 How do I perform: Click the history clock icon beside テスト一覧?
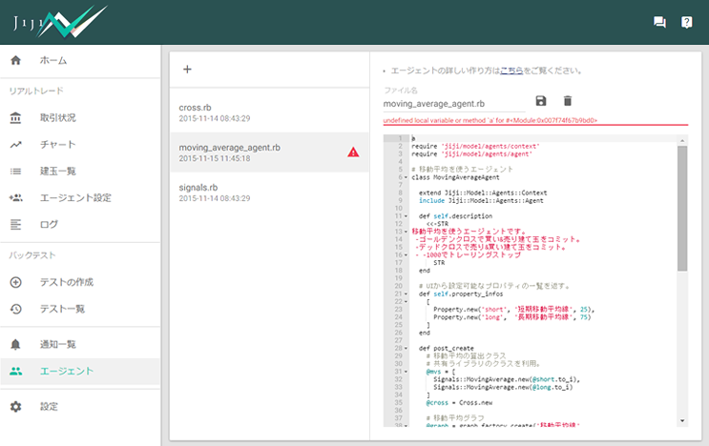[16, 309]
